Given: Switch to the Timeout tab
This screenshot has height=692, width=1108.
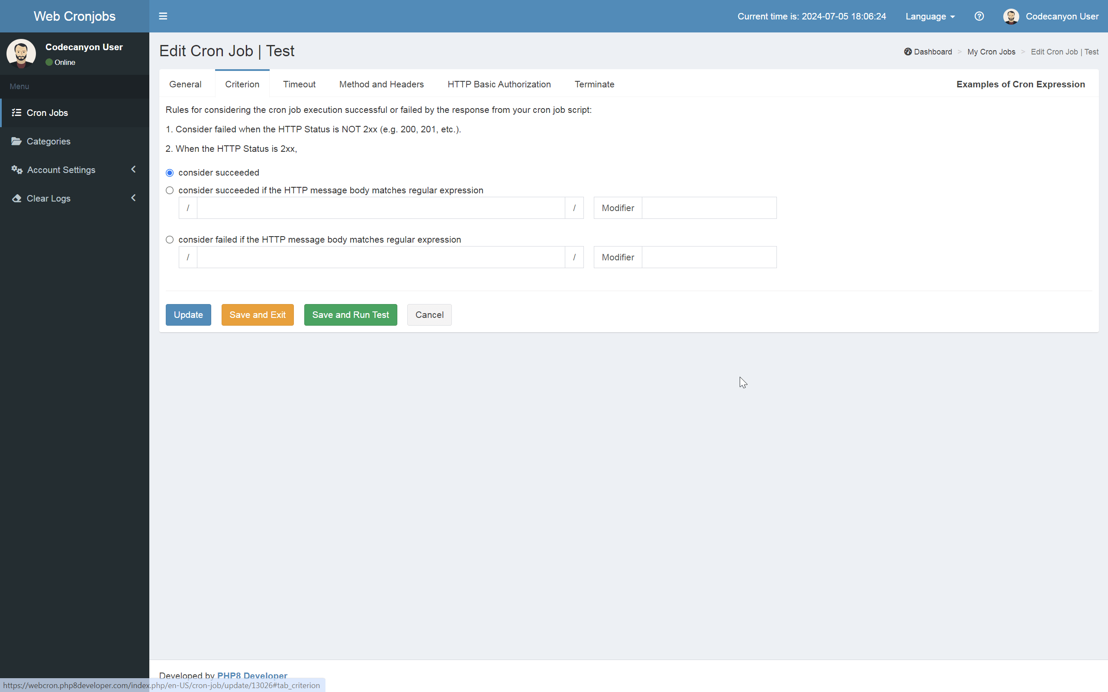Looking at the screenshot, I should click(299, 84).
